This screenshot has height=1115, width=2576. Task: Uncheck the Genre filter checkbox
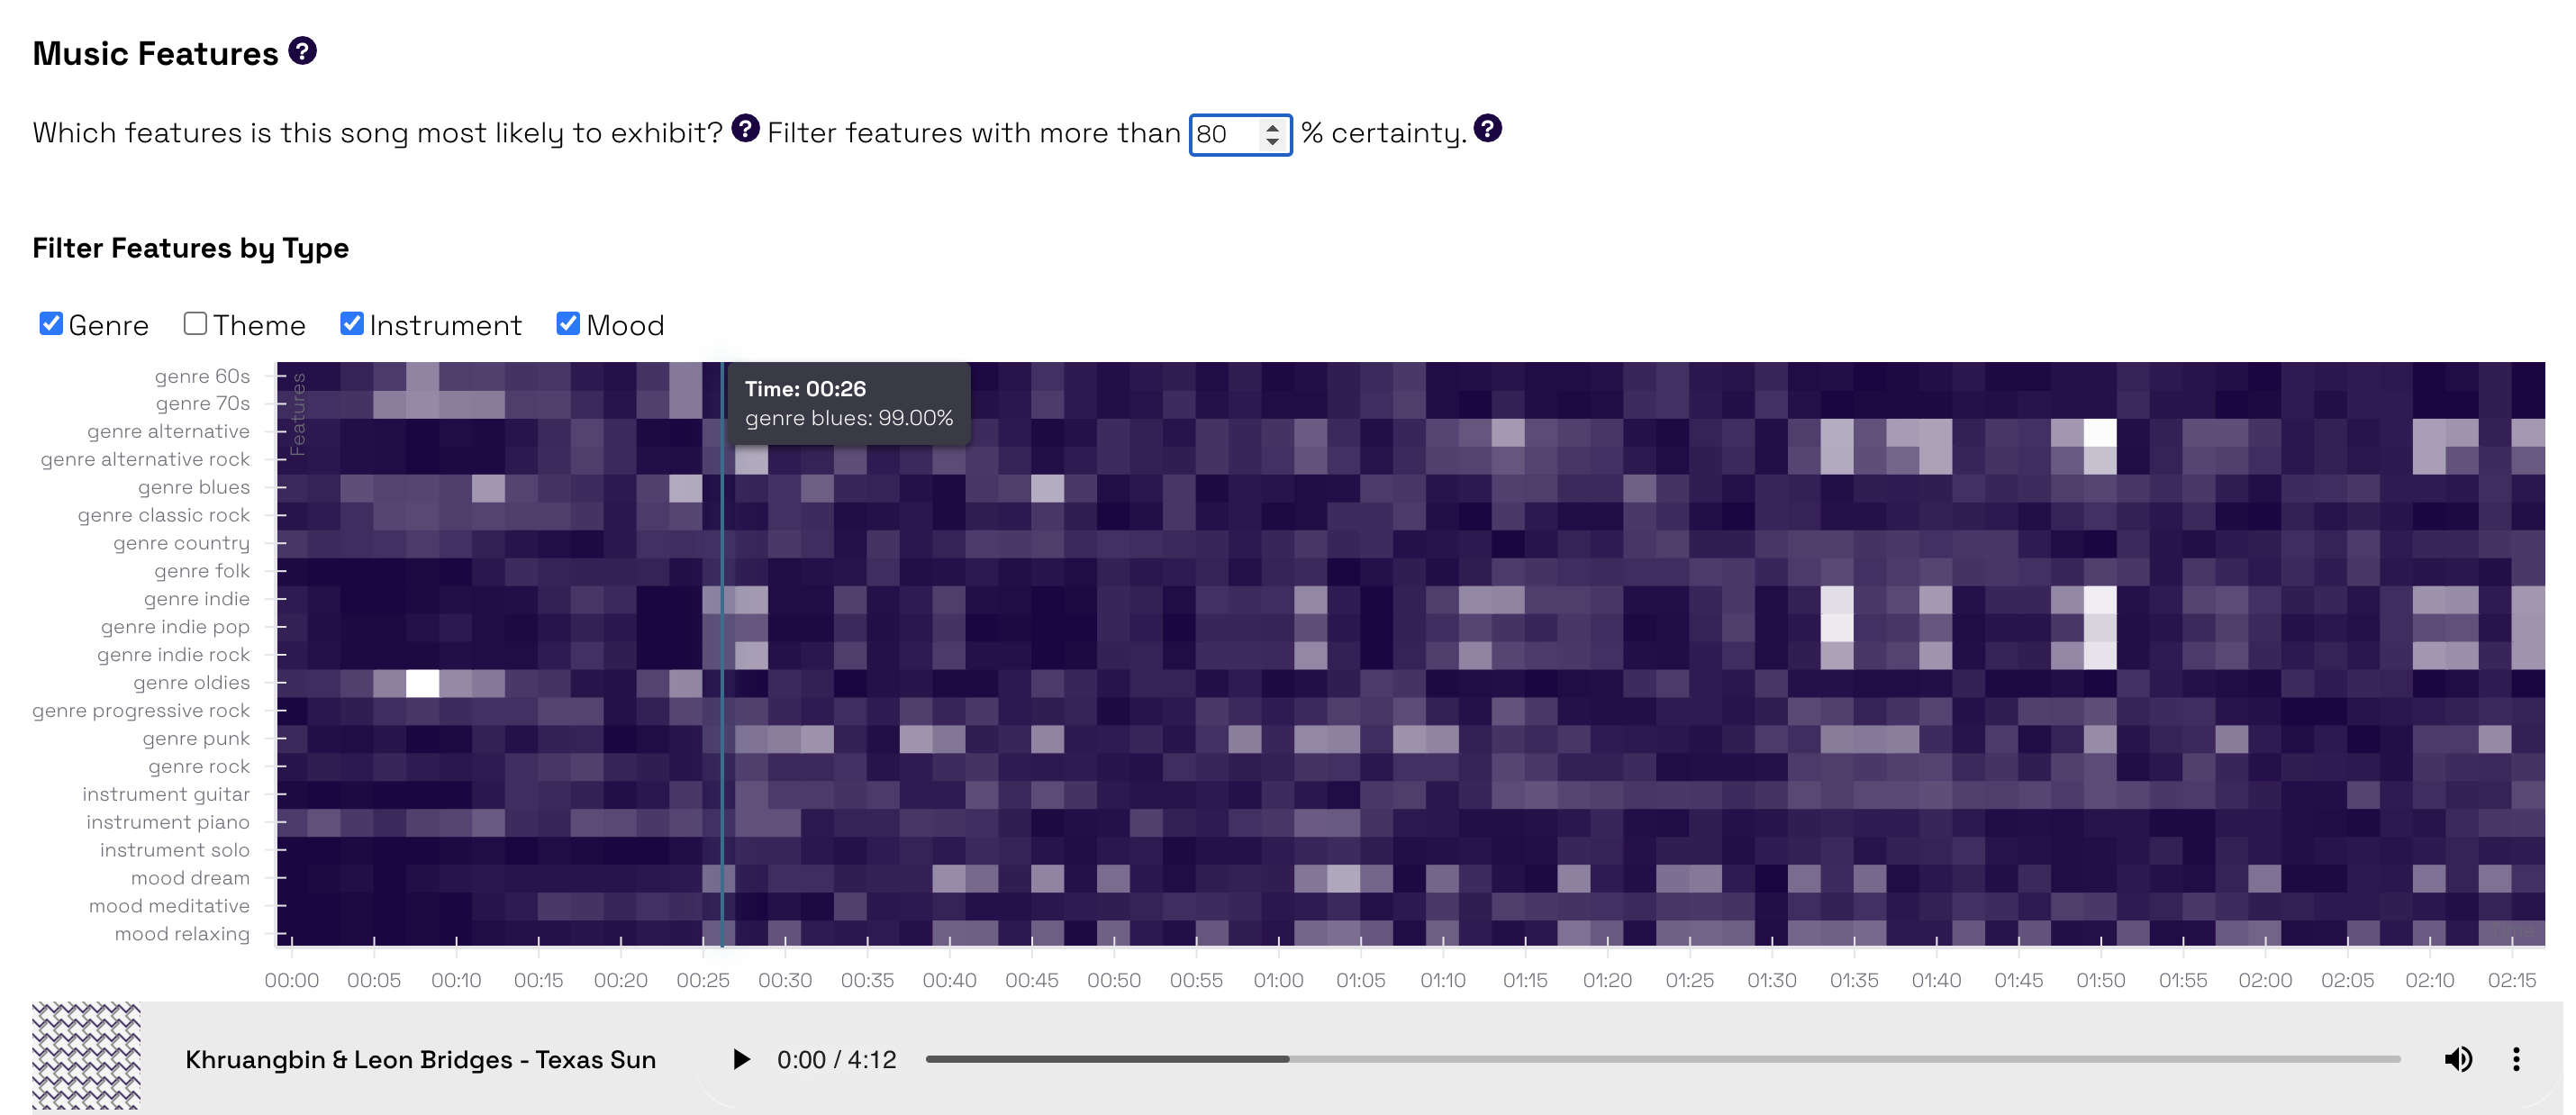pyautogui.click(x=51, y=323)
